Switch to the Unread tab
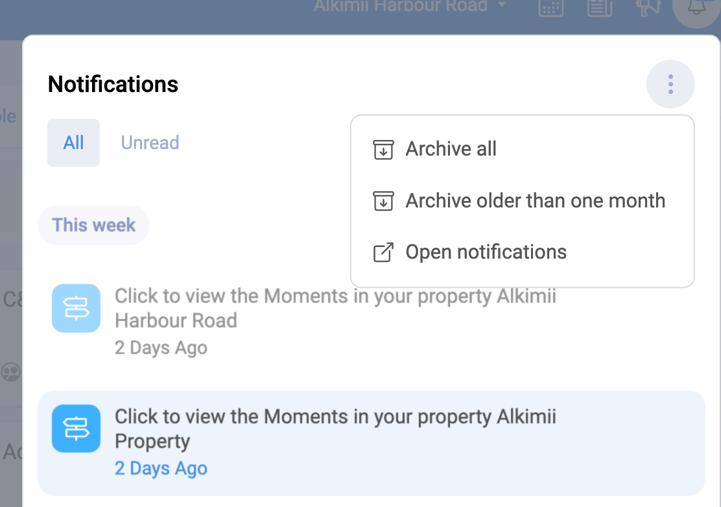This screenshot has height=507, width=721. (x=150, y=142)
